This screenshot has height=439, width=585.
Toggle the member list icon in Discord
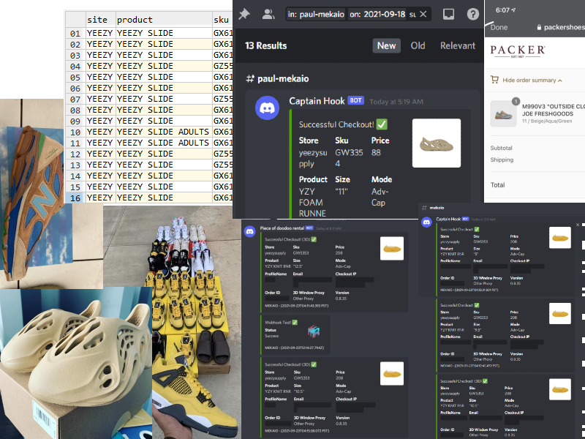pyautogui.click(x=268, y=14)
